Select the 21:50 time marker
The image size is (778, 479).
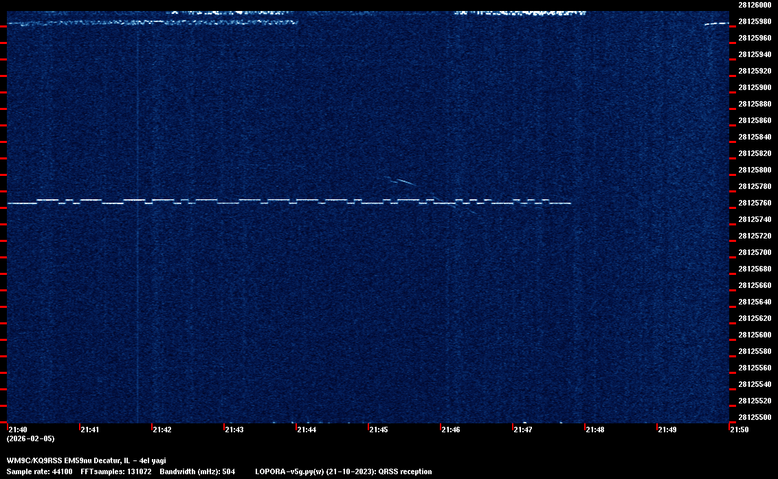tap(740, 430)
